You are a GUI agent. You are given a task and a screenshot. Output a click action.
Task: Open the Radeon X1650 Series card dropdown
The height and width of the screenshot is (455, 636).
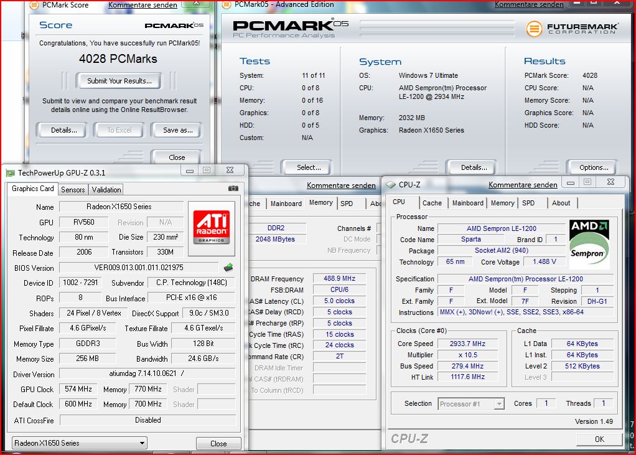[80, 443]
